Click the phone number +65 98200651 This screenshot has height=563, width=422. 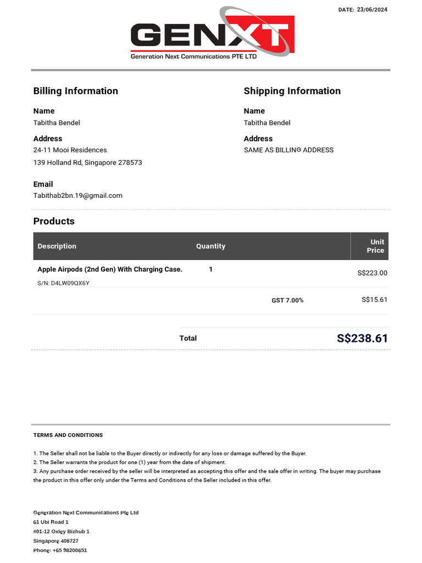[60, 550]
